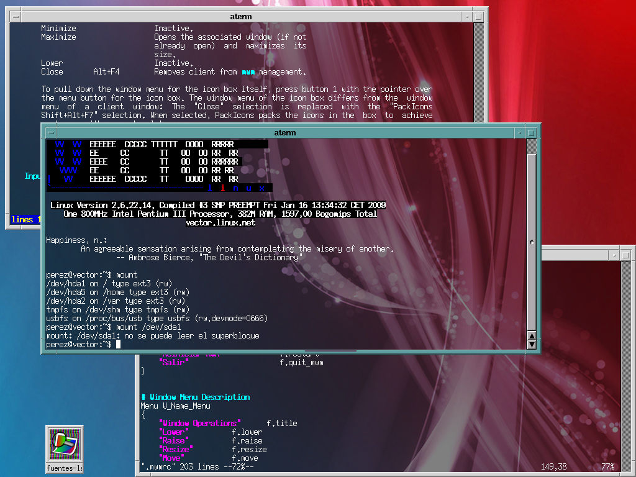Viewport: 636px width, 477px height.
Task: Open window menu of front aterm window
Action: (x=51, y=133)
